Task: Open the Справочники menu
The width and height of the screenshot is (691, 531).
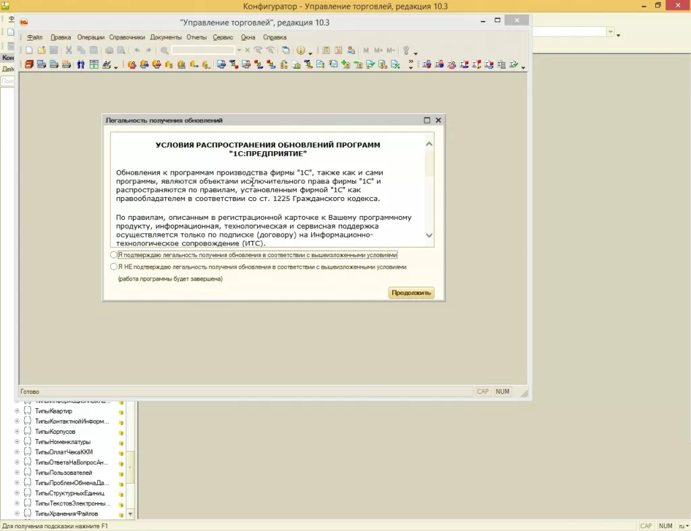Action: [127, 37]
